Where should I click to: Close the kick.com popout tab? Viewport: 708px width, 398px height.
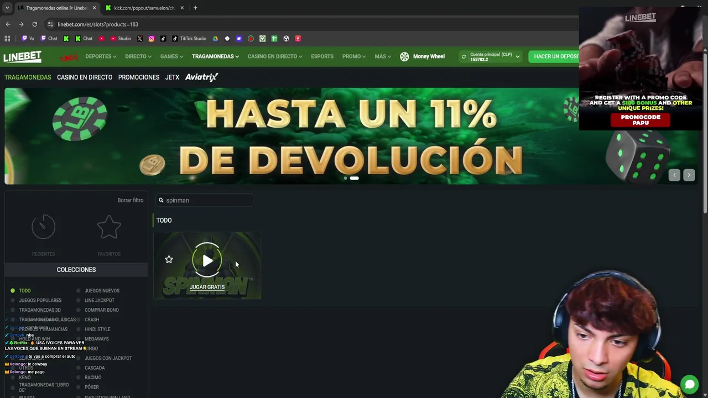(182, 8)
